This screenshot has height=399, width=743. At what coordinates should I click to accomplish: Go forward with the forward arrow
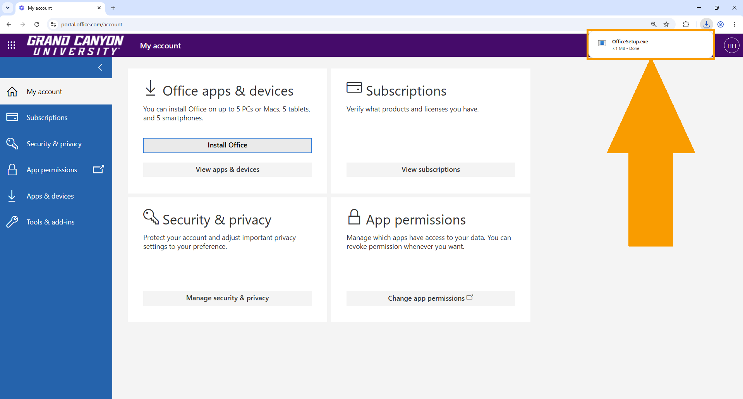tap(23, 24)
